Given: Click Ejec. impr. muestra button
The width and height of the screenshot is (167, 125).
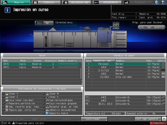Looking at the screenshot, I should pyautogui.click(x=151, y=27).
